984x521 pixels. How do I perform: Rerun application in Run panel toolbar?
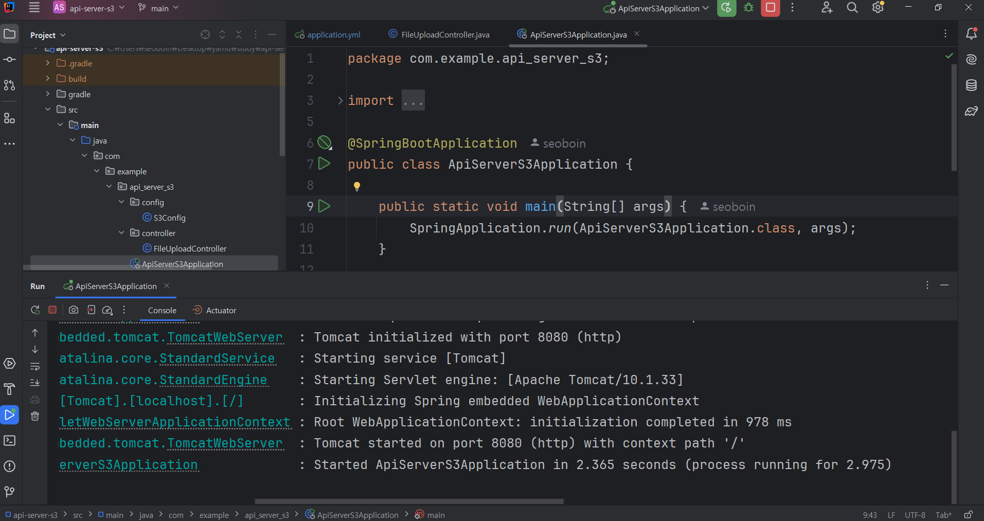point(35,310)
